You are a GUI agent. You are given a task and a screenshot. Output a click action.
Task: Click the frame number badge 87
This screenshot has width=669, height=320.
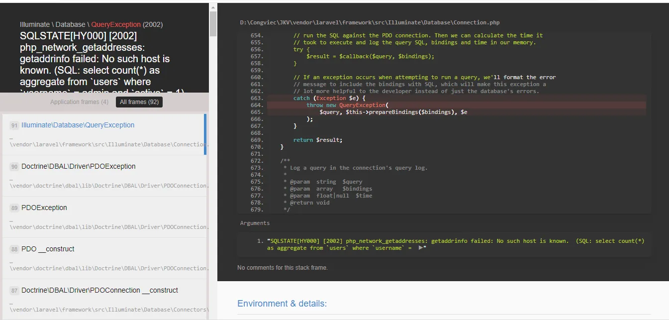pyautogui.click(x=14, y=291)
